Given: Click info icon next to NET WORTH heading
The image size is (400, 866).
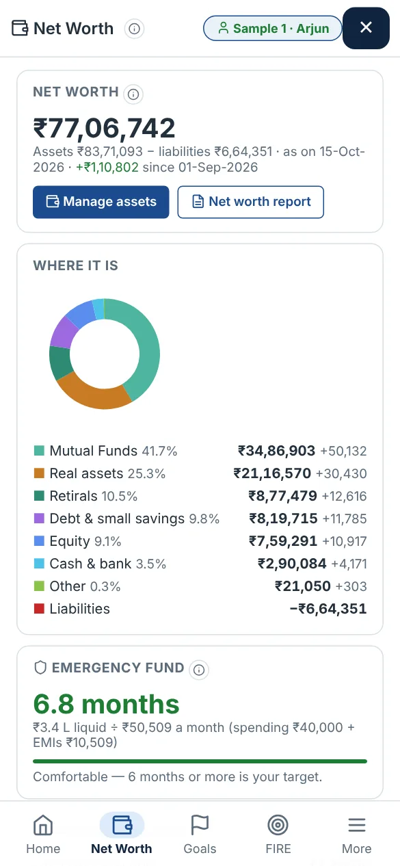Looking at the screenshot, I should click(134, 94).
